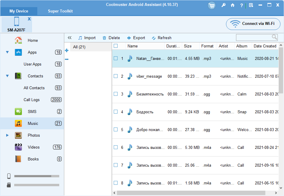Click the SM-A207F phone device icon
The width and height of the screenshot is (284, 196).
pyautogui.click(x=17, y=21)
